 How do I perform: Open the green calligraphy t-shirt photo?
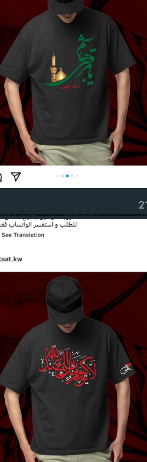[x=73, y=83]
